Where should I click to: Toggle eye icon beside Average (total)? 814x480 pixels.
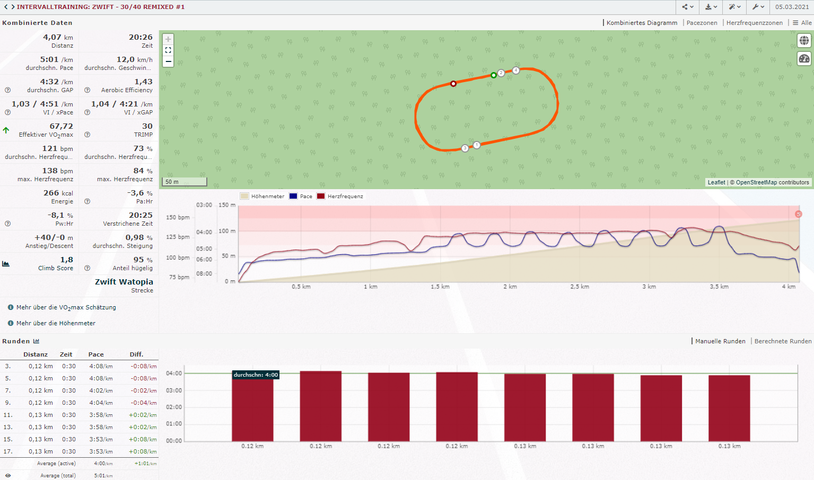[x=8, y=476]
